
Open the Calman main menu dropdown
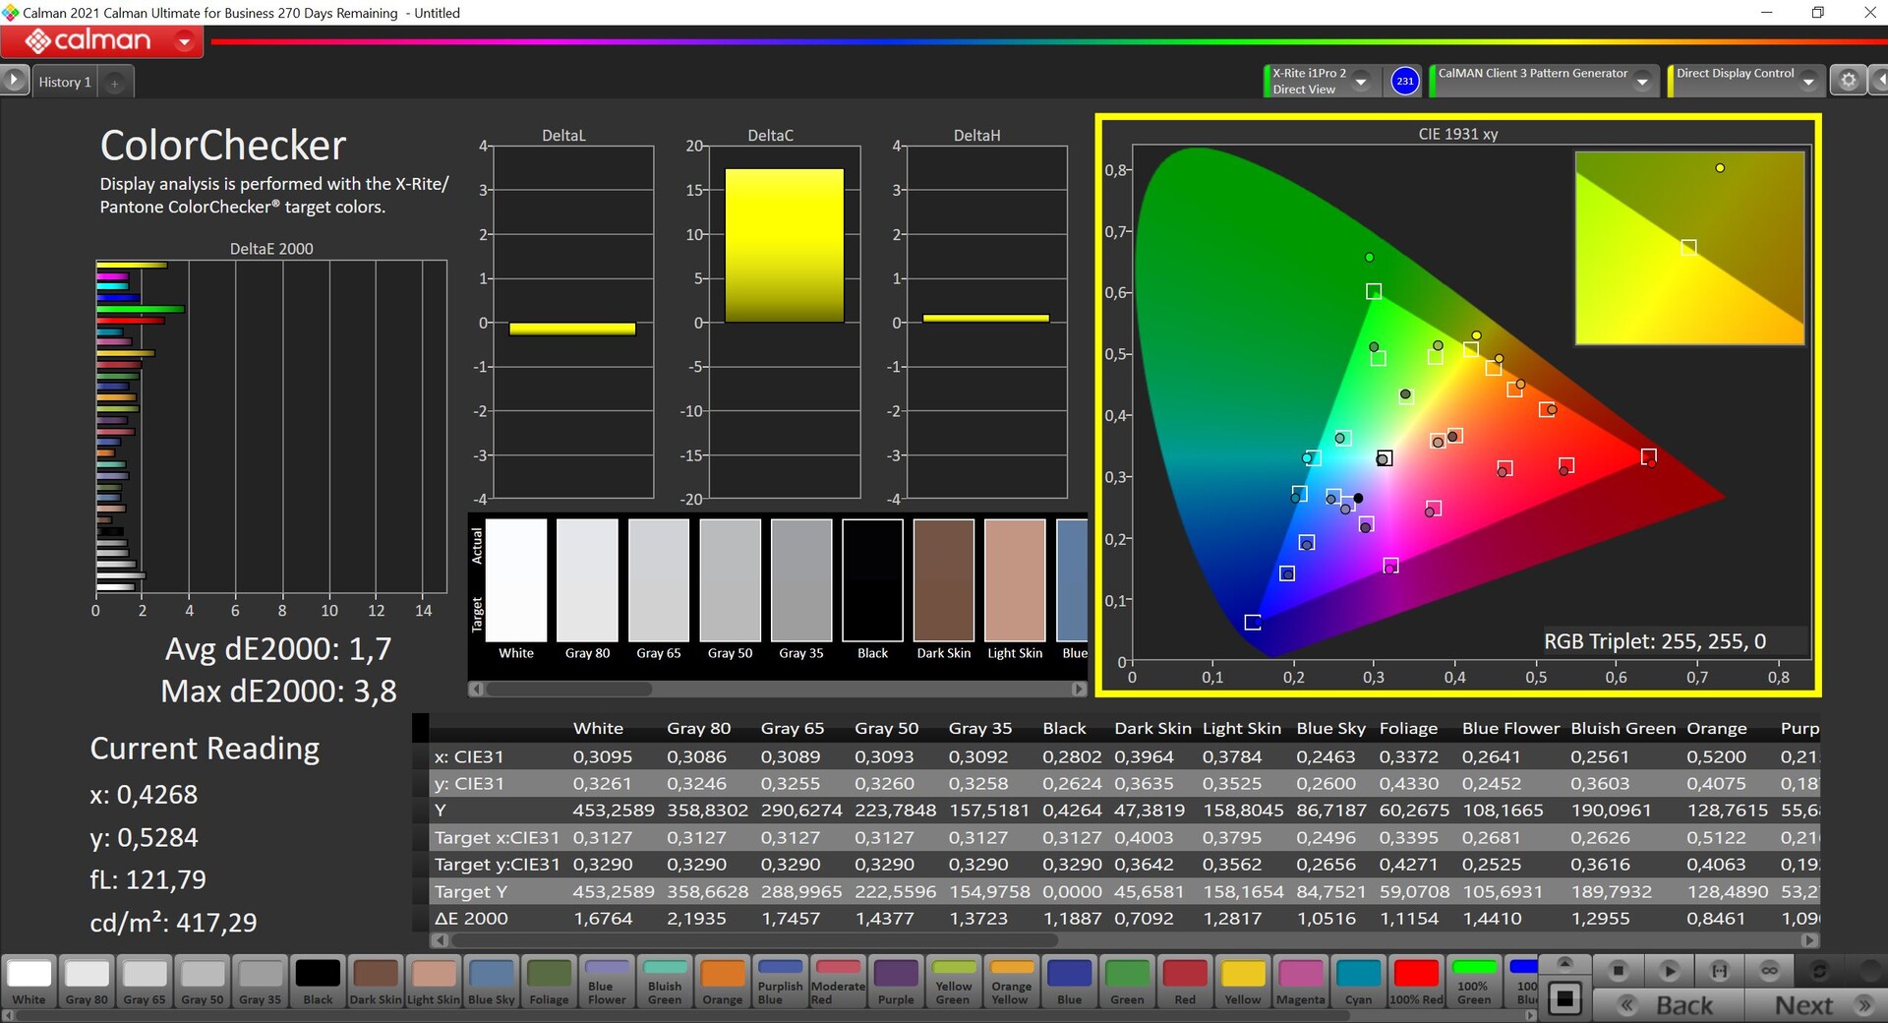tap(184, 41)
